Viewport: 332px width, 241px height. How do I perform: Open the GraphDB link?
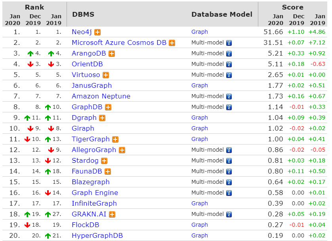tap(87, 107)
